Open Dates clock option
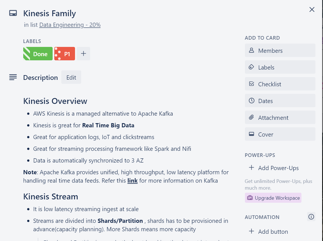The image size is (323, 241). (280, 101)
